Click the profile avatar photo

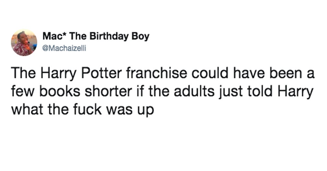click(24, 43)
